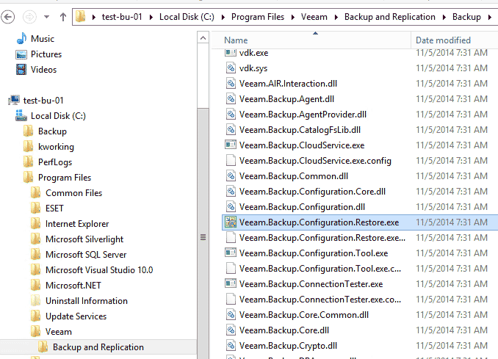Go back with the Back arrow button

[x=7, y=17]
